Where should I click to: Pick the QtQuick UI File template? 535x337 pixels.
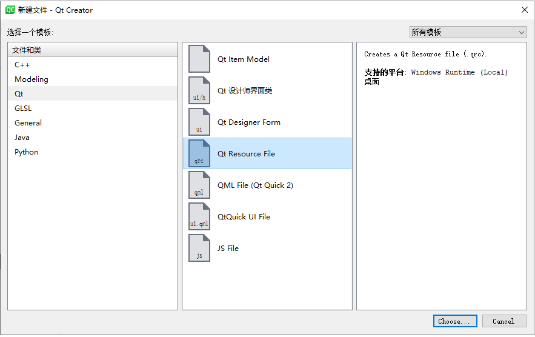[267, 216]
